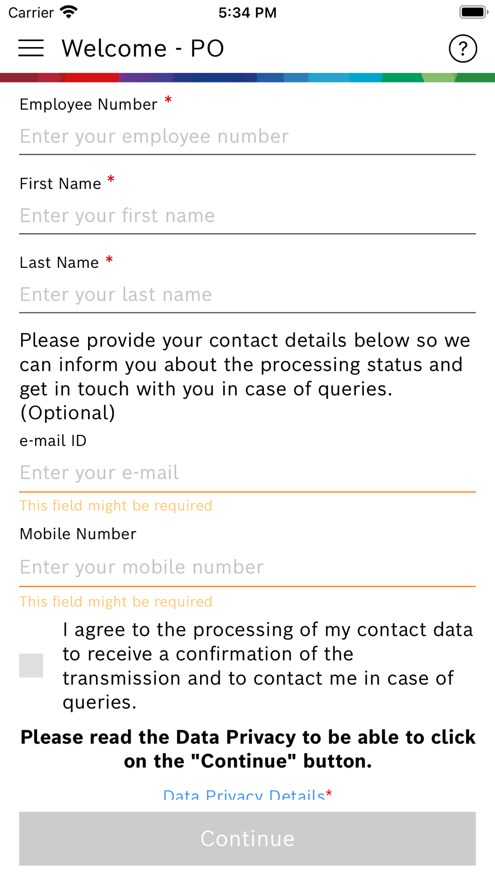The image size is (495, 880).
Task: Open the hamburger menu
Action: [x=31, y=48]
